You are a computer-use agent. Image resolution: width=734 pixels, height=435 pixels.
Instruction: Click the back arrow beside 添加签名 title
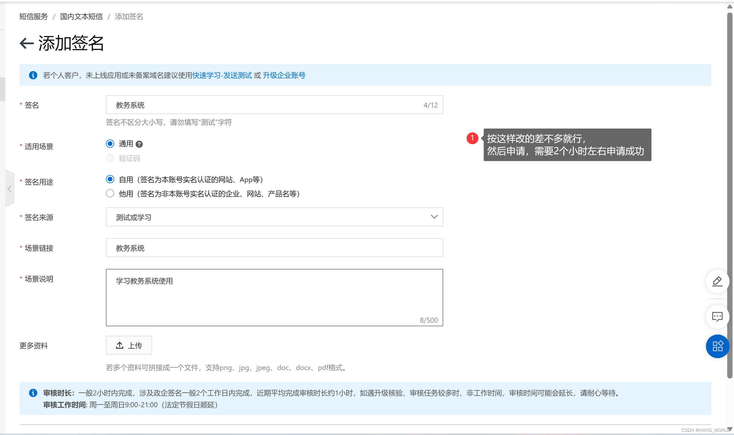pyautogui.click(x=27, y=43)
